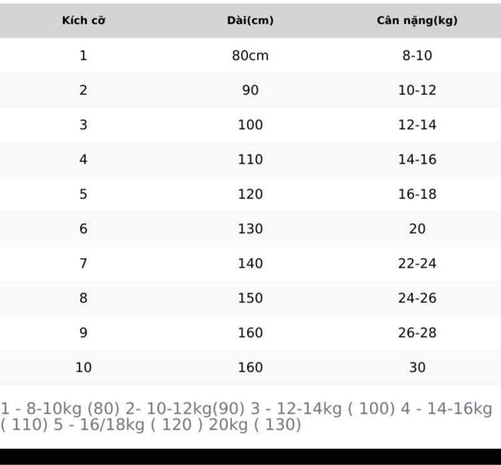
Task: Click size 2 in the first column
Action: point(83,90)
